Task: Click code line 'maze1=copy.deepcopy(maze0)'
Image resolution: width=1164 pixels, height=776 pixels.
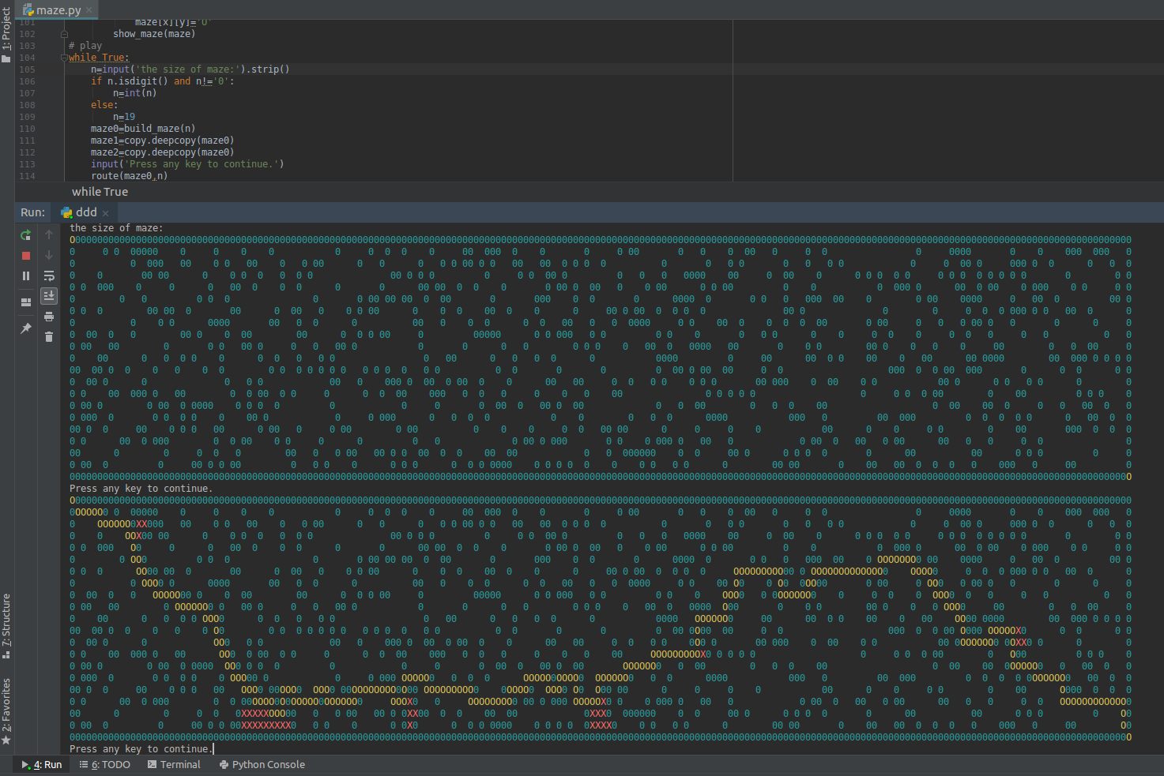Action: [x=163, y=141]
